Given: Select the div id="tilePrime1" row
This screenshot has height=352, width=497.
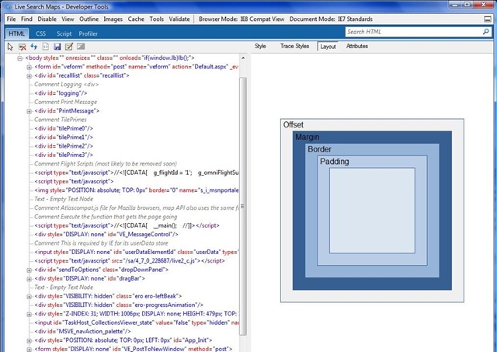Looking at the screenshot, I should pyautogui.click(x=64, y=138).
